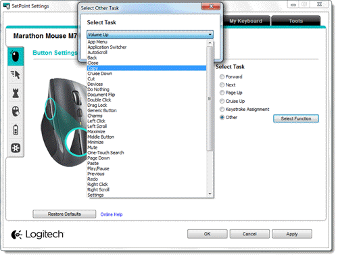
Task: Select Maximize in the task list
Action: point(147,132)
